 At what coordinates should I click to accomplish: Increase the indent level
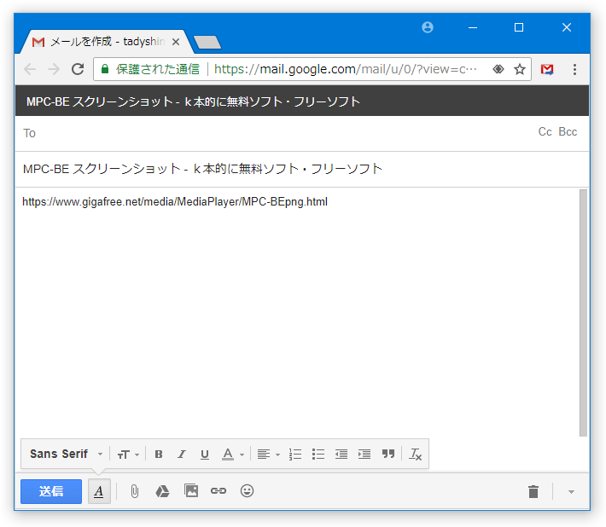(x=364, y=455)
